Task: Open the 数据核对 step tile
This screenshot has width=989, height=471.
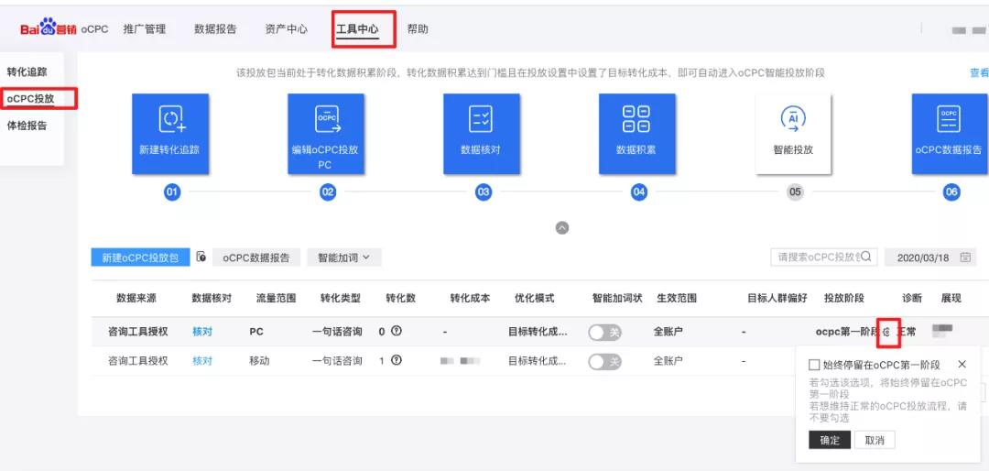Action: coord(481,133)
